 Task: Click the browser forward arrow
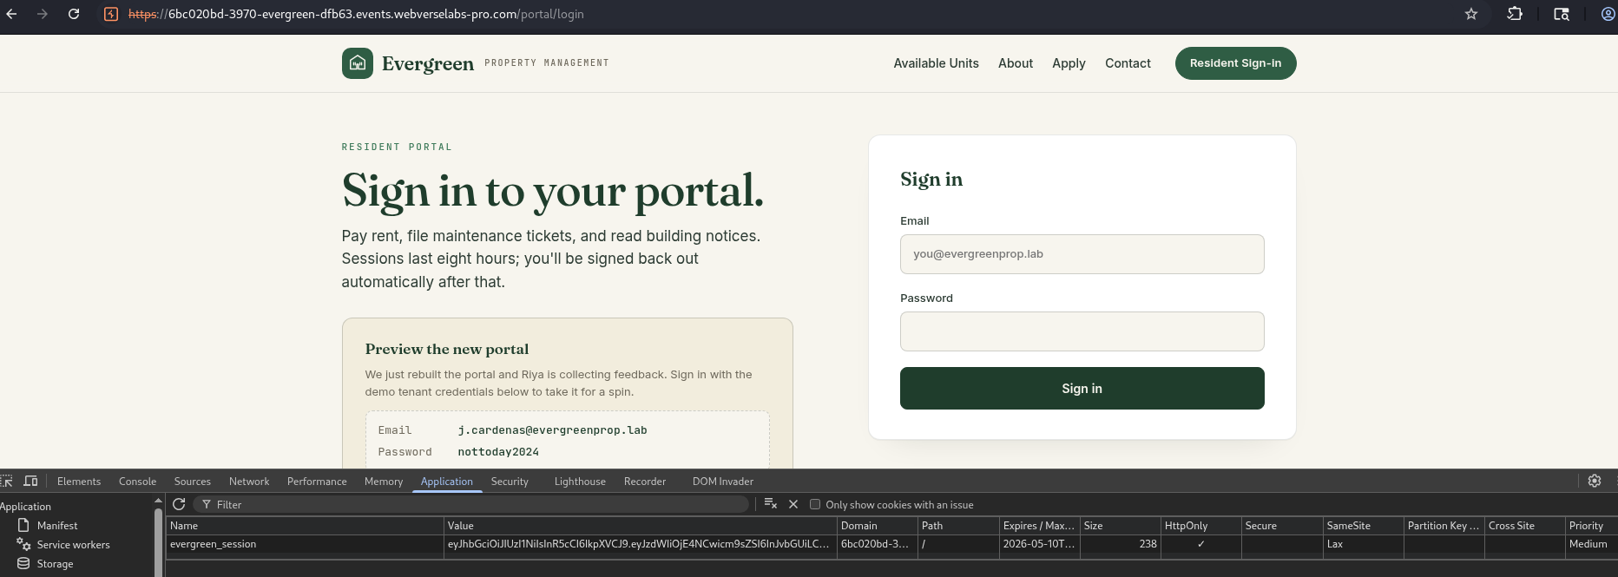pos(42,14)
